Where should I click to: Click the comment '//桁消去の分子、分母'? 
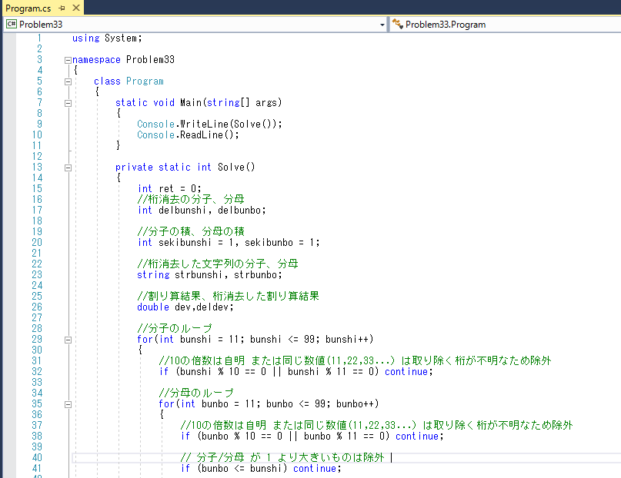pyautogui.click(x=191, y=199)
